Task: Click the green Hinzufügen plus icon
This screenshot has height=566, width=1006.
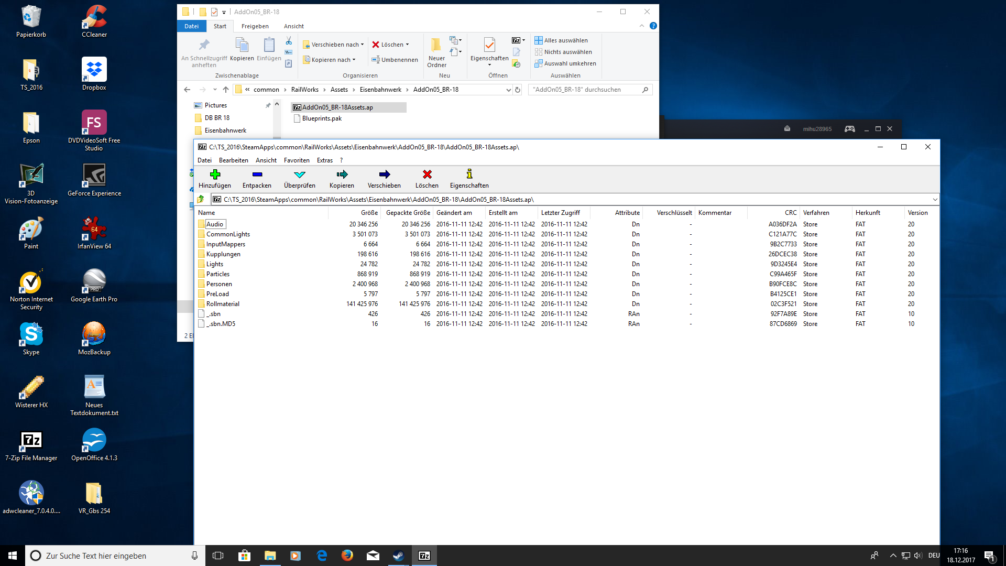Action: click(215, 175)
